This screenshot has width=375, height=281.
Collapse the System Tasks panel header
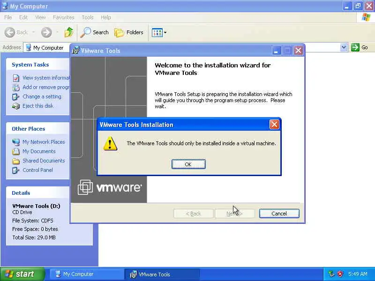click(38, 64)
